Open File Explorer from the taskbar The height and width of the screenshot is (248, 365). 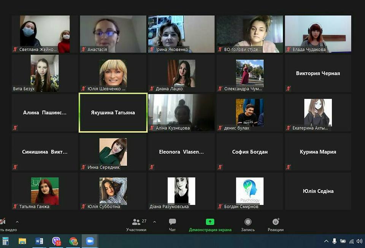pos(22,241)
